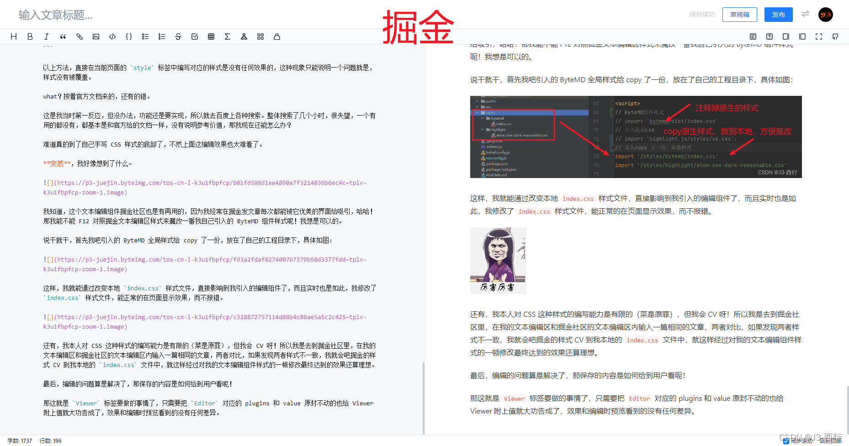Insert a task list checkbox item
The image size is (849, 446).
click(x=195, y=37)
